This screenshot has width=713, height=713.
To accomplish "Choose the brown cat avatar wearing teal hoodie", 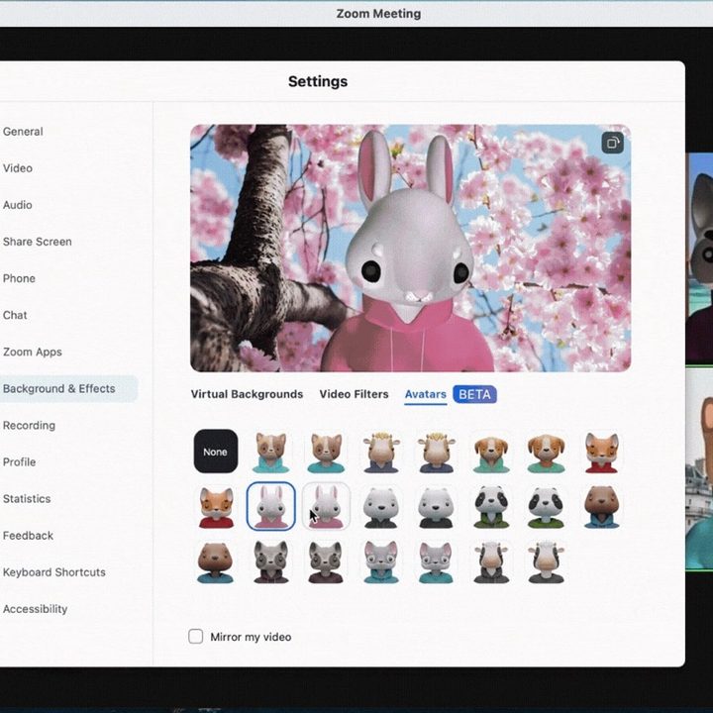I will (271, 452).
